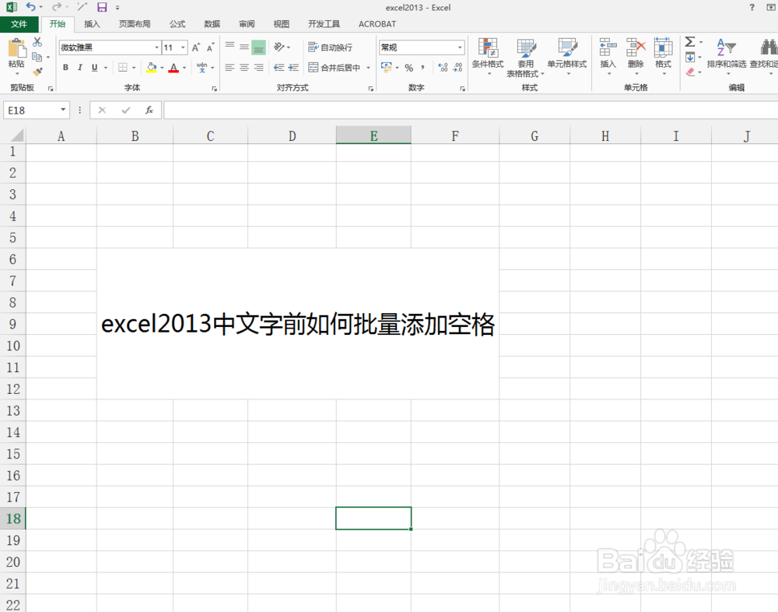Open 条件格式 conditional formatting menu
Screen dimensions: 778x612
[488, 56]
